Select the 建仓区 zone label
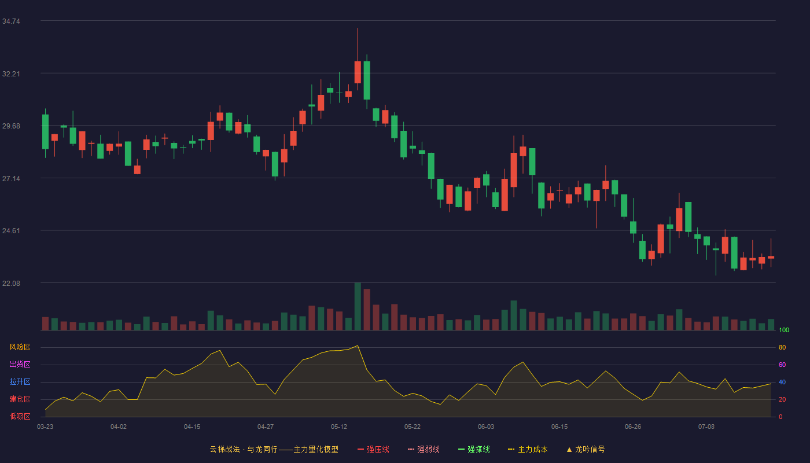Viewport: 810px width, 463px height. tap(20, 399)
